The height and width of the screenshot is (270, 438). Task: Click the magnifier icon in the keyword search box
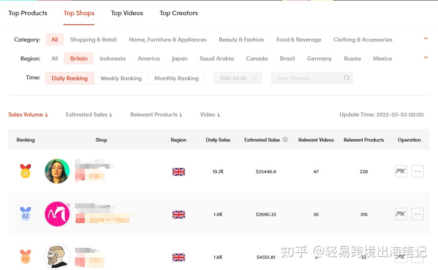pos(346,78)
